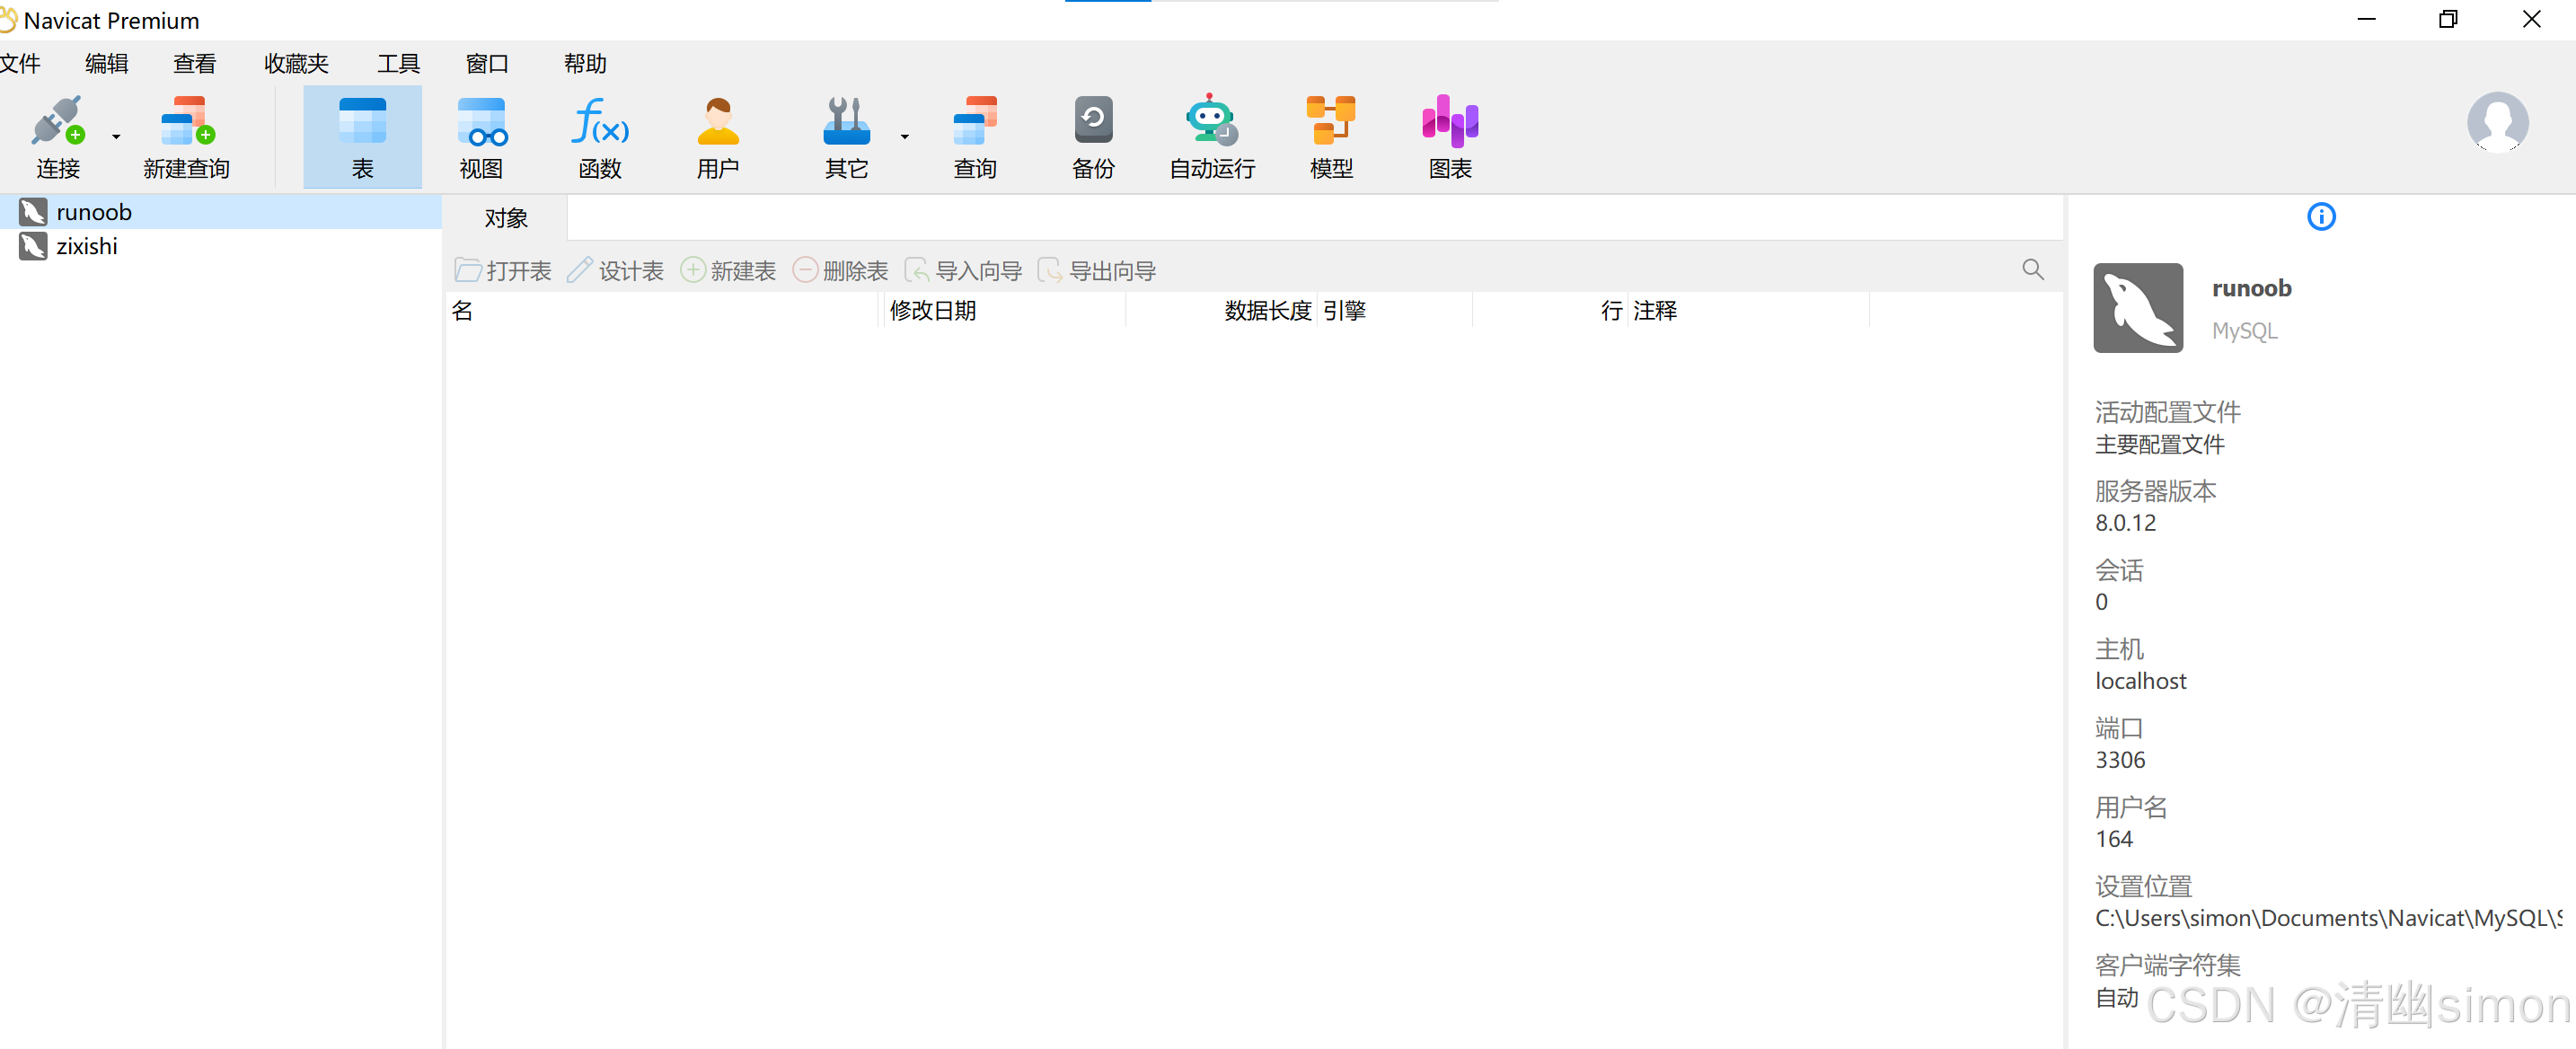Click the Comment (注释) column header
This screenshot has width=2576, height=1049.
point(1748,311)
